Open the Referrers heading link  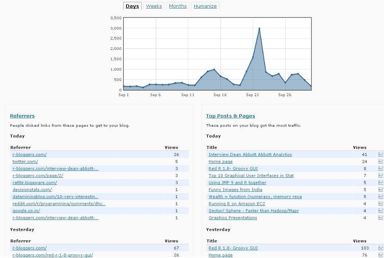tap(22, 116)
